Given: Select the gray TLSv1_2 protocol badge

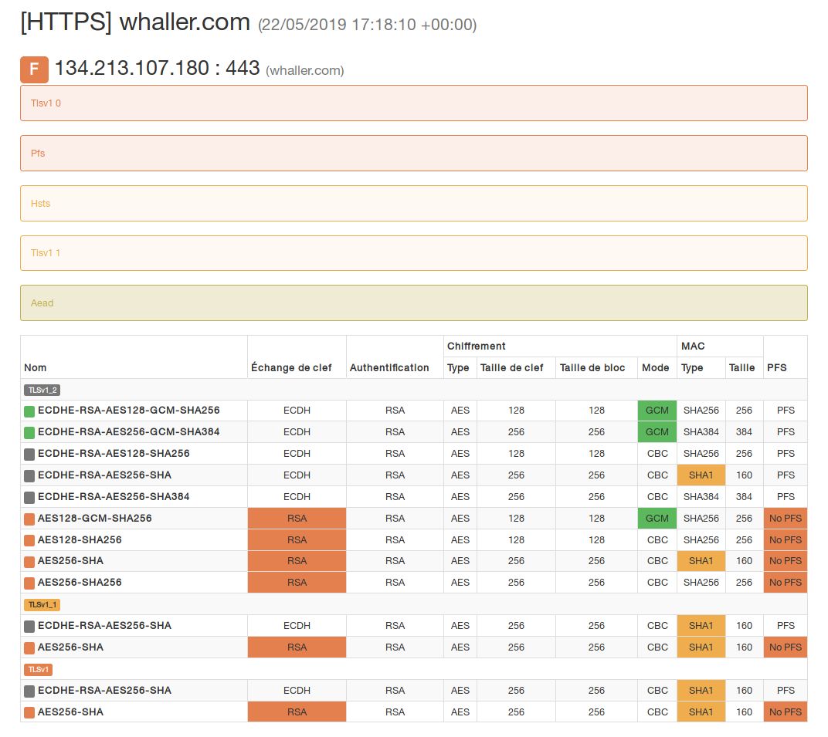Looking at the screenshot, I should click(42, 390).
